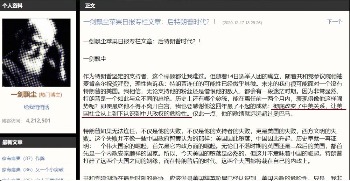Image resolution: width=350 pixels, height=181 pixels.
Task: Open article 家有癌妻 (86) 又一个小突破
Action: click(33, 170)
